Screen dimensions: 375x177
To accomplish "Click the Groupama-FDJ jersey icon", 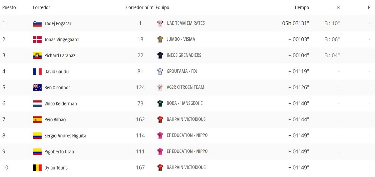I will [x=160, y=72].
